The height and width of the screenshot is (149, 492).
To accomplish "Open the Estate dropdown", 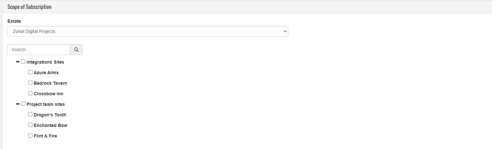I will (x=148, y=31).
